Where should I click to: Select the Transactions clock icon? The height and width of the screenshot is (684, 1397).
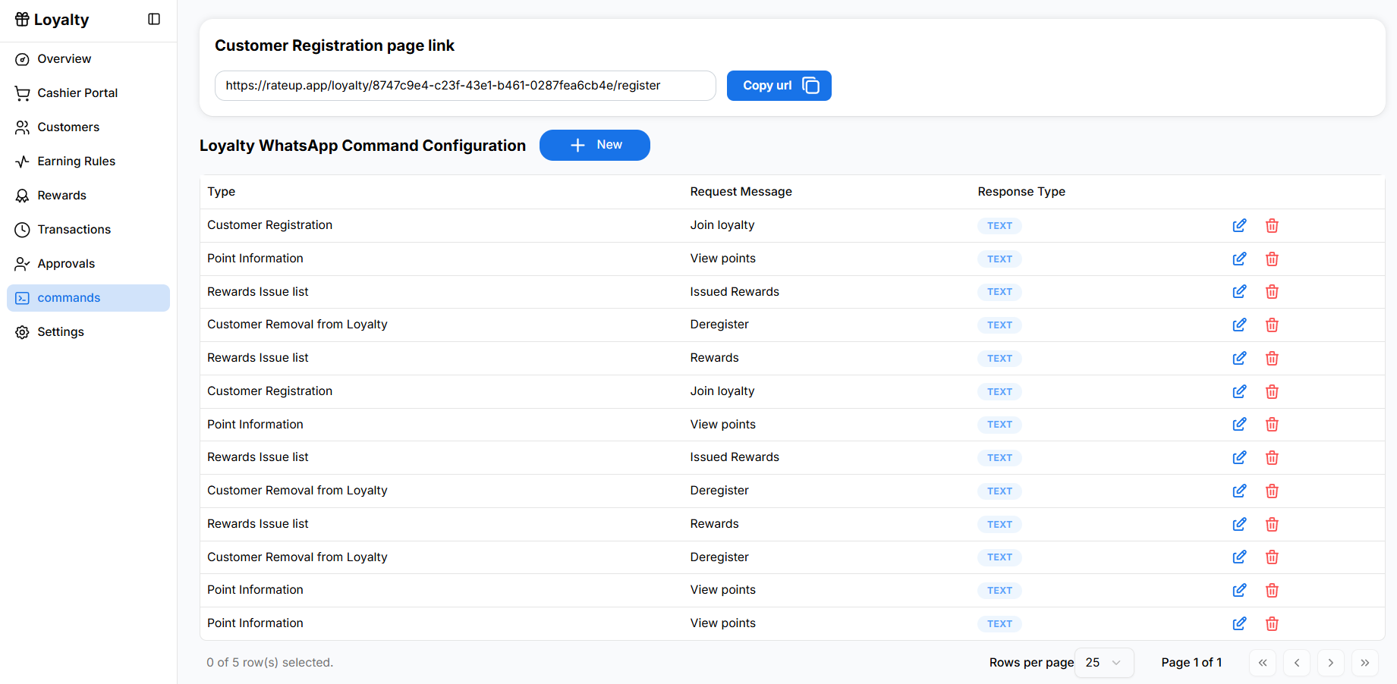tap(22, 229)
